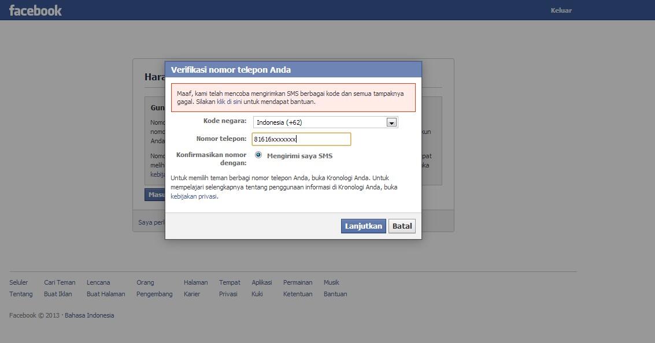The width and height of the screenshot is (655, 343).
Task: Open the 'klik di sini' help link
Action: (x=230, y=102)
